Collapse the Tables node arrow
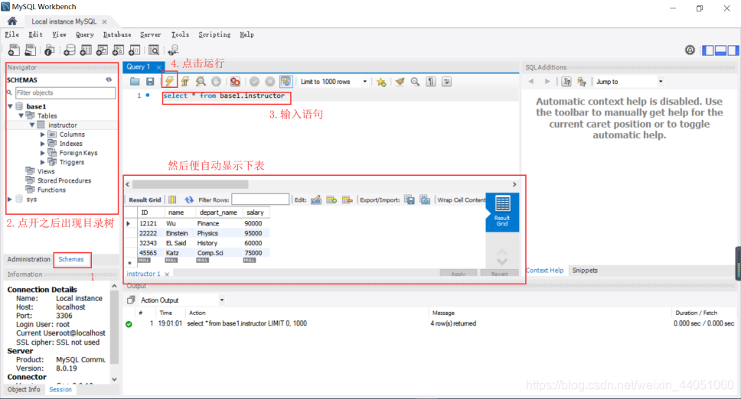The image size is (741, 399). coord(21,115)
